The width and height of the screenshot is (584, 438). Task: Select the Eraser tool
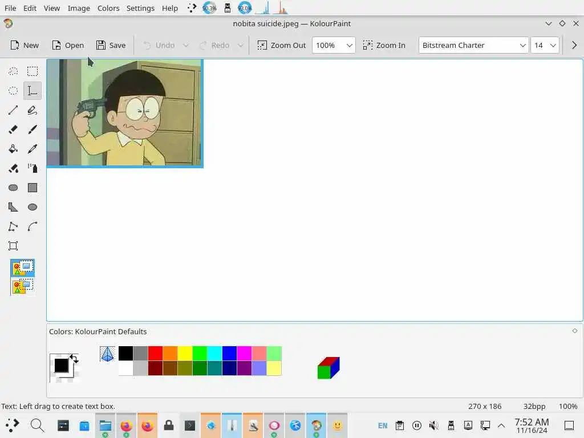tap(13, 129)
